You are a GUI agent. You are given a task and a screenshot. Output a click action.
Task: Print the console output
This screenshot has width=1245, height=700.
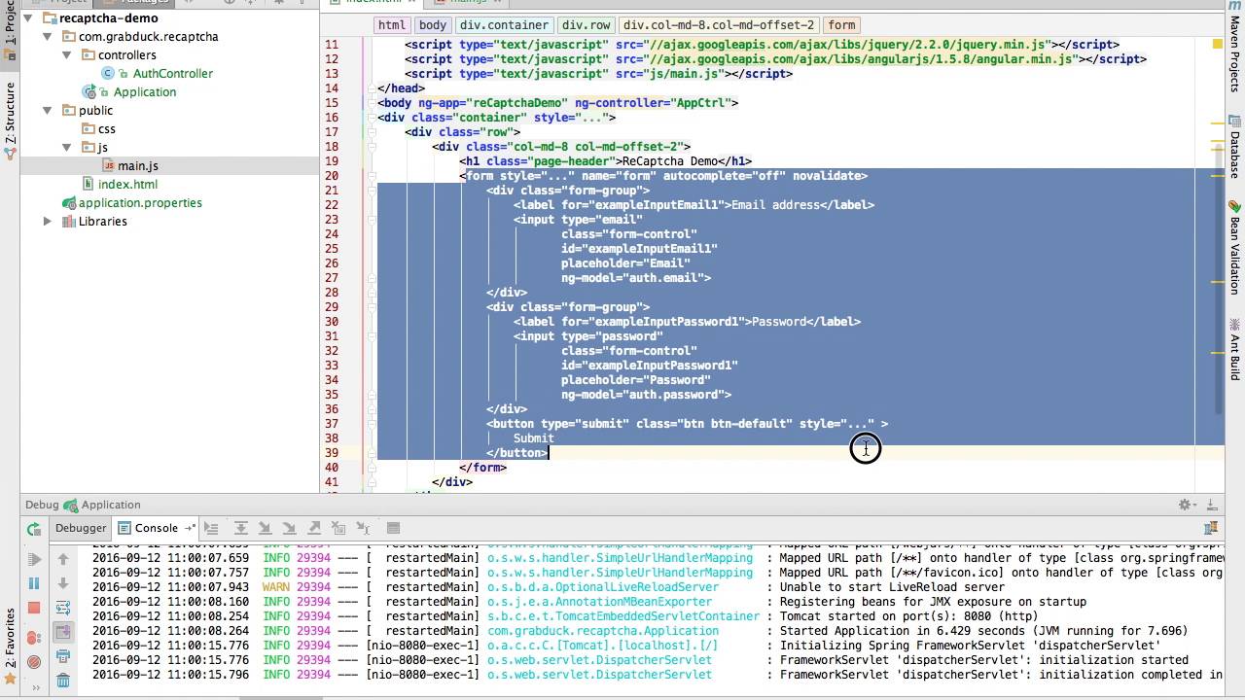[63, 656]
